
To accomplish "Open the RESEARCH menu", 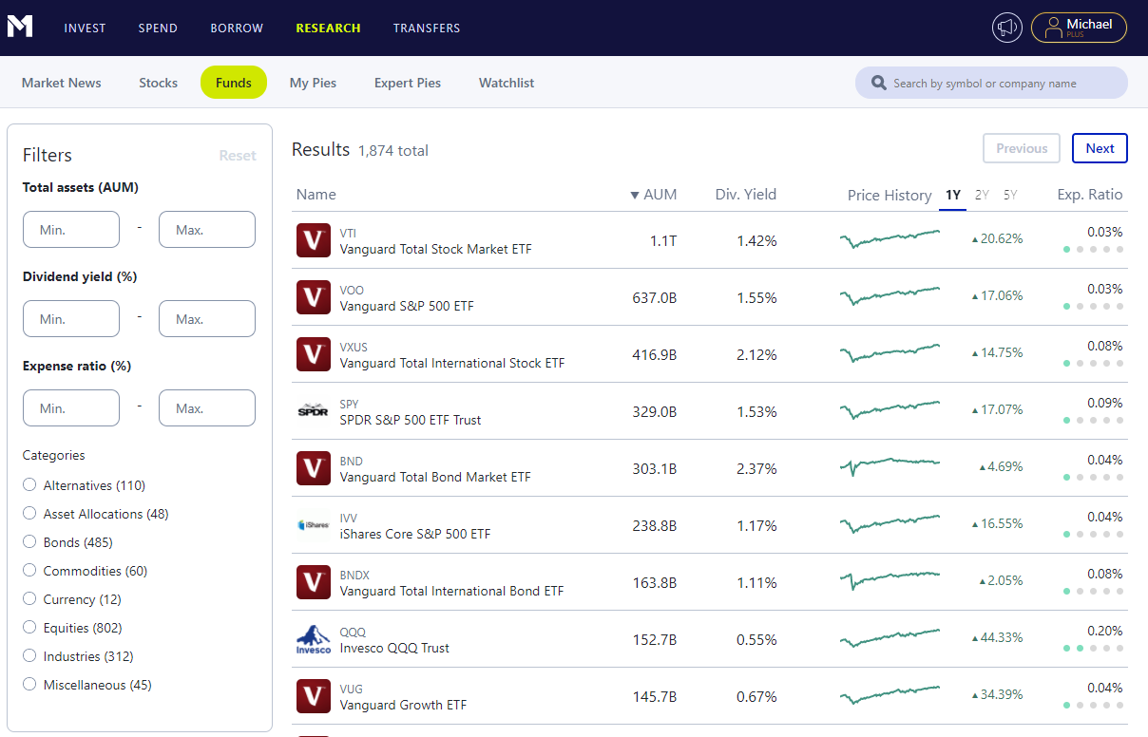I will click(x=328, y=28).
